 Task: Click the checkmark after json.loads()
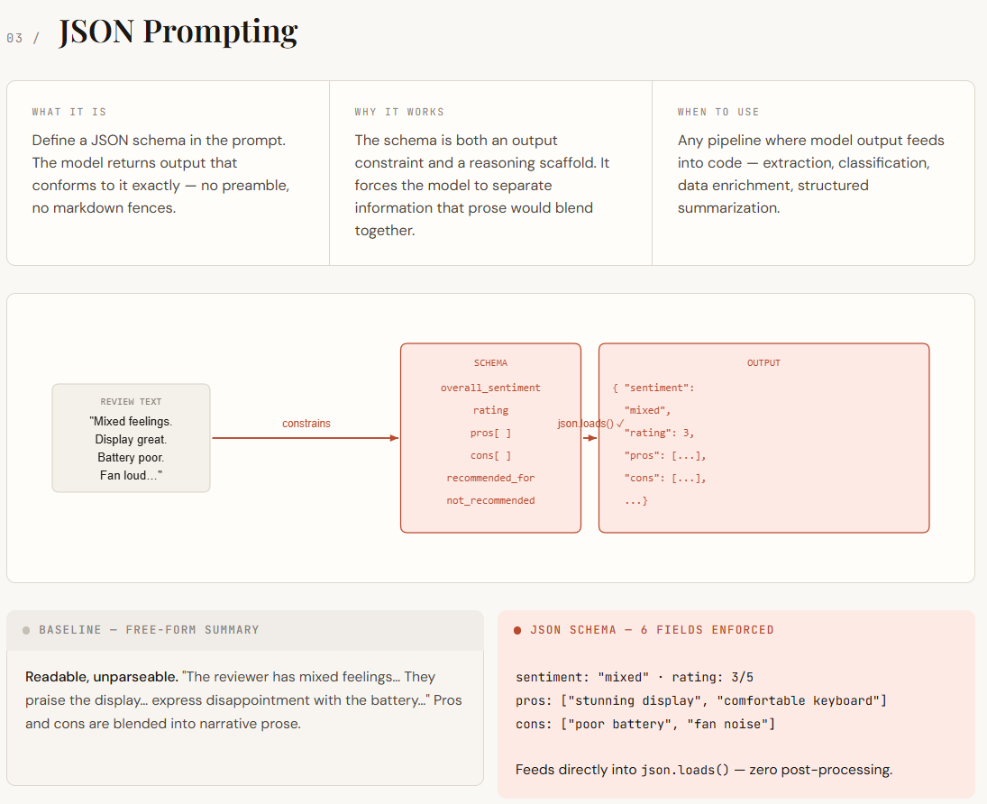pos(620,423)
